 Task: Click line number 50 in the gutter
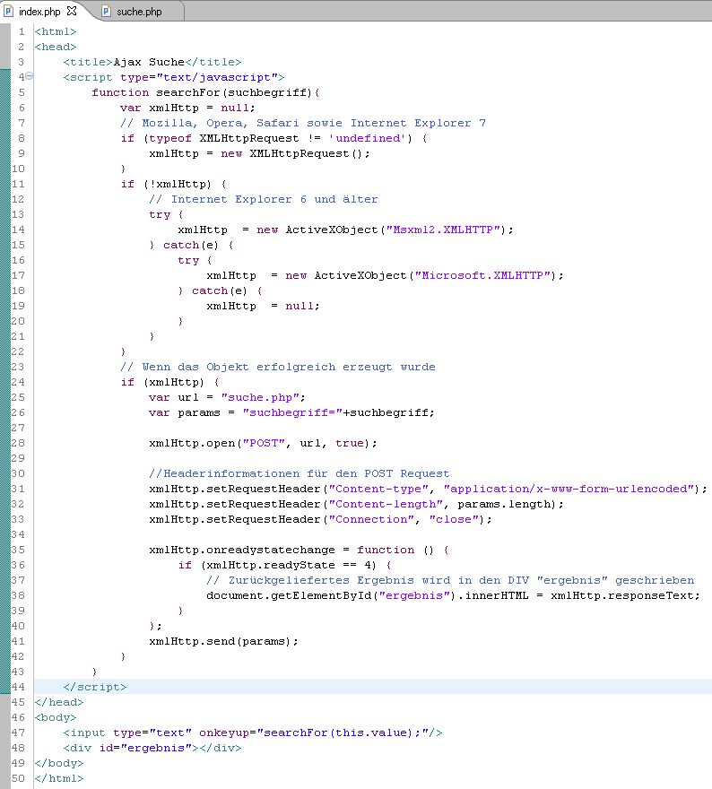18,778
